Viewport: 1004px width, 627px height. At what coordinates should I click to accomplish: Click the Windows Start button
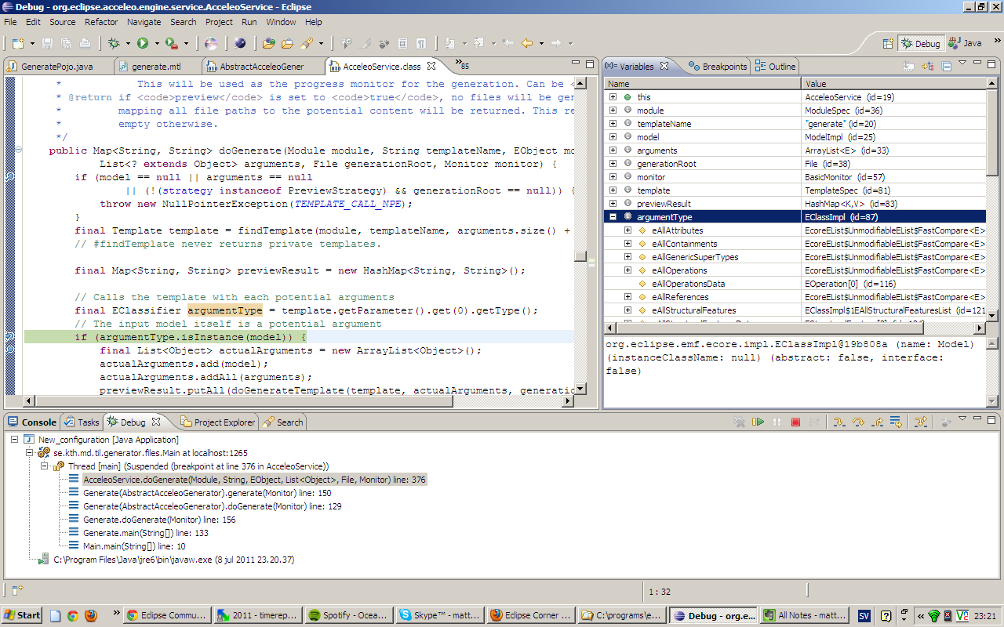[22, 615]
